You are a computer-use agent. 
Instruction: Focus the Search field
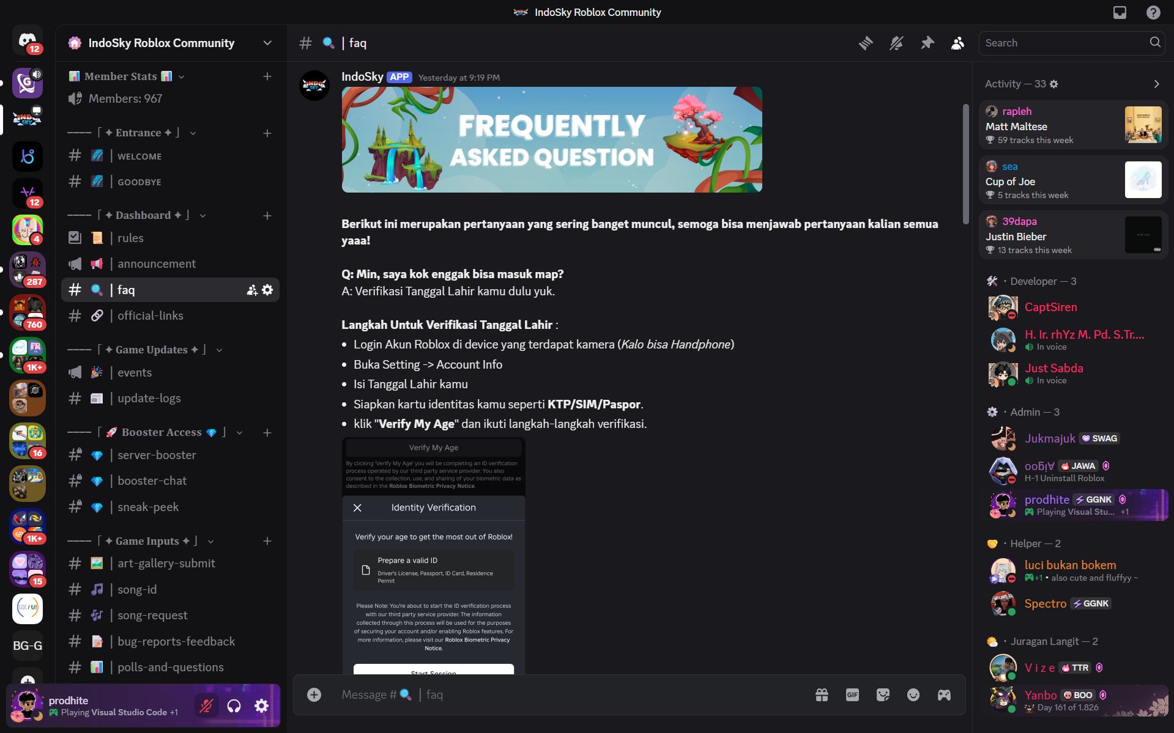point(1071,43)
